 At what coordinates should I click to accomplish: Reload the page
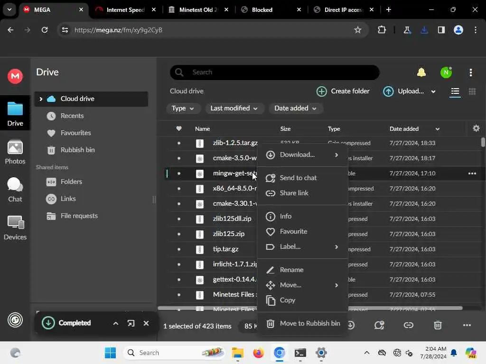point(45,30)
